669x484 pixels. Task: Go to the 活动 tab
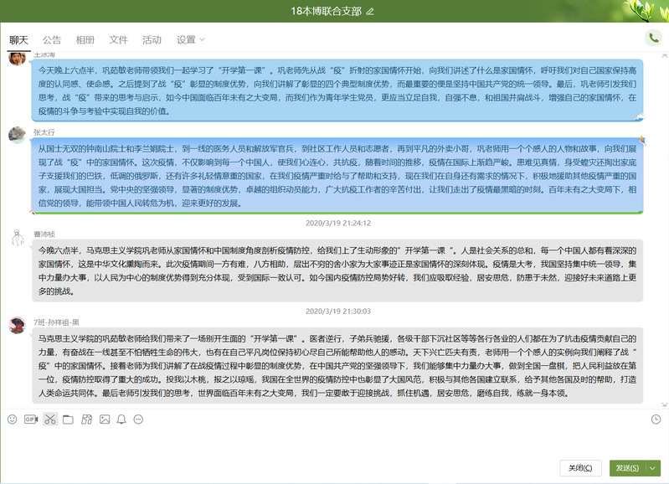coord(152,39)
